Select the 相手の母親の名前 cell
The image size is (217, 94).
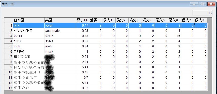[x=29, y=62]
